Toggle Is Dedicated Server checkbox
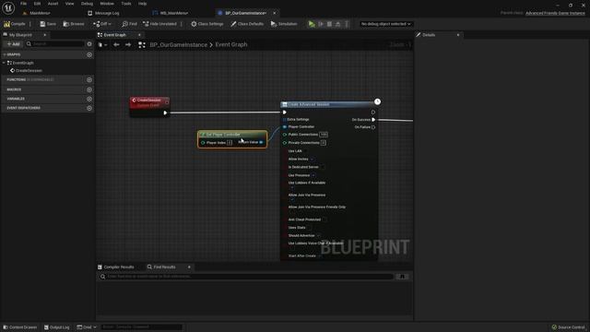Screen dimensions: 590x332 (323, 167)
